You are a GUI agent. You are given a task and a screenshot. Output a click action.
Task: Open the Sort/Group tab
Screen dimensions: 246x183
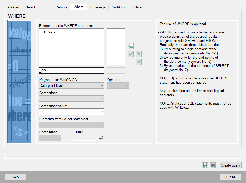[x=120, y=7]
